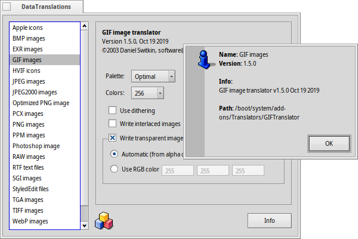Open the Colors dropdown set to 256
The width and height of the screenshot is (358, 239).
148,93
